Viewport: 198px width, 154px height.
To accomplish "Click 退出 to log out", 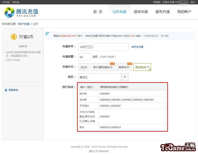I will click(193, 2).
